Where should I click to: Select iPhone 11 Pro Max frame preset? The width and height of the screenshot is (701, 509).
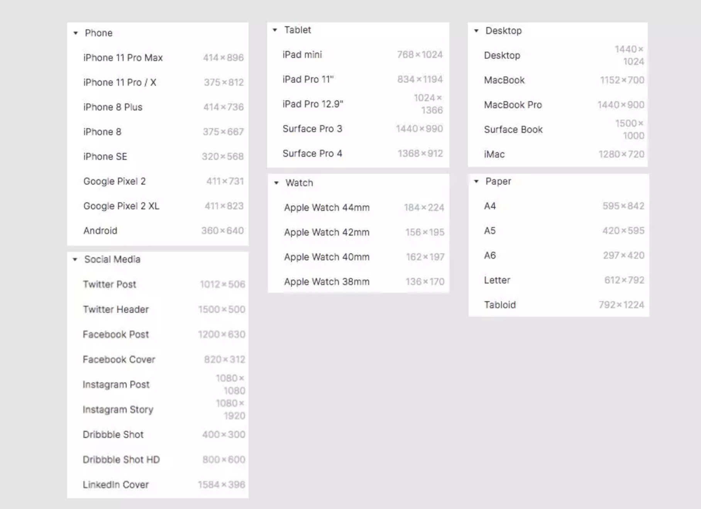tap(158, 58)
